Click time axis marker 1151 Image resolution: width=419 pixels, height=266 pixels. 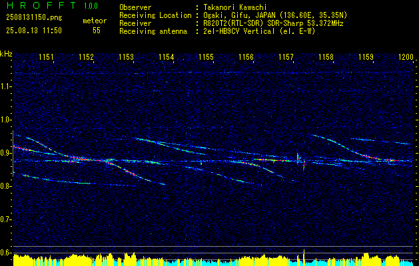click(46, 57)
